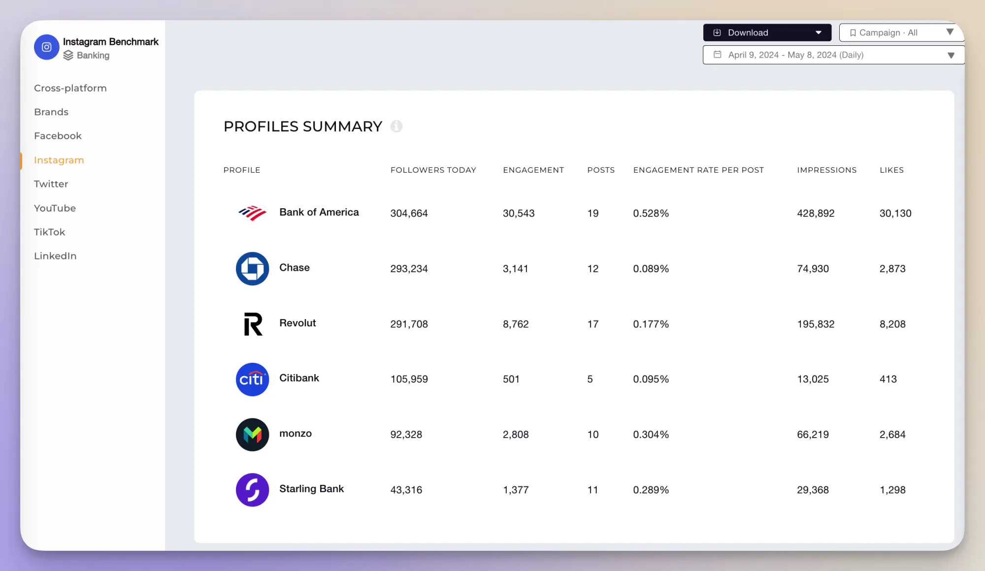Screen dimensions: 985x571
Task: Click the Banking layers icon
Action: (68, 56)
